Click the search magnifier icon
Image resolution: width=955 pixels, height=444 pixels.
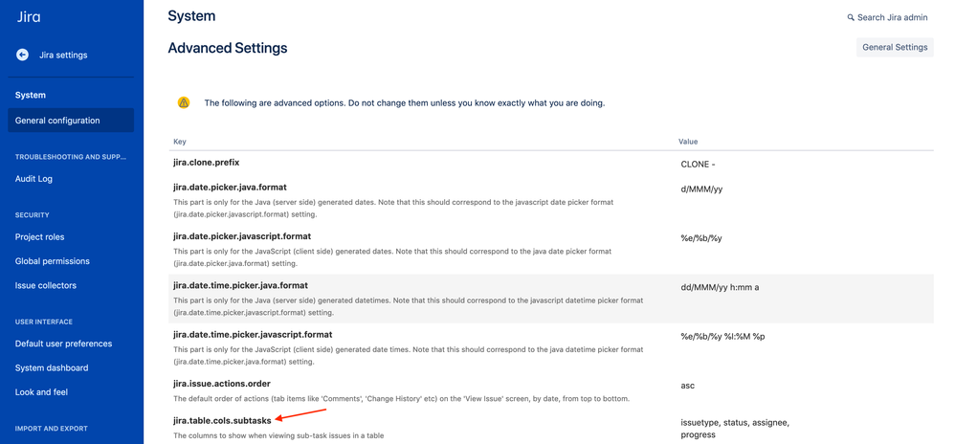(x=851, y=17)
